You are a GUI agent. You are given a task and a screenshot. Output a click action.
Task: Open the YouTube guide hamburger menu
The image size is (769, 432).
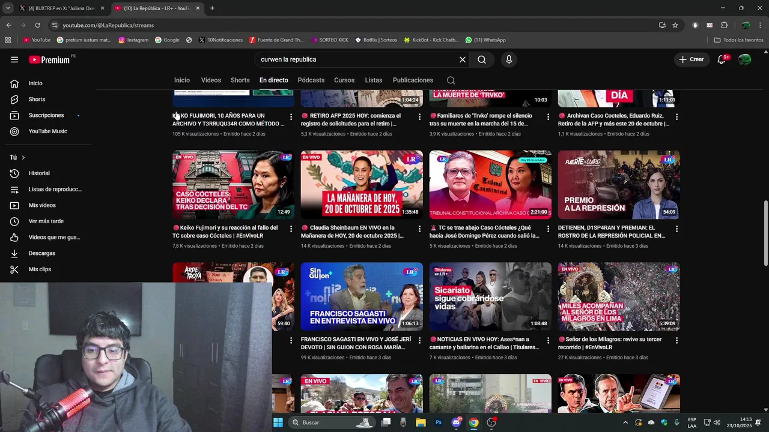coord(14,59)
